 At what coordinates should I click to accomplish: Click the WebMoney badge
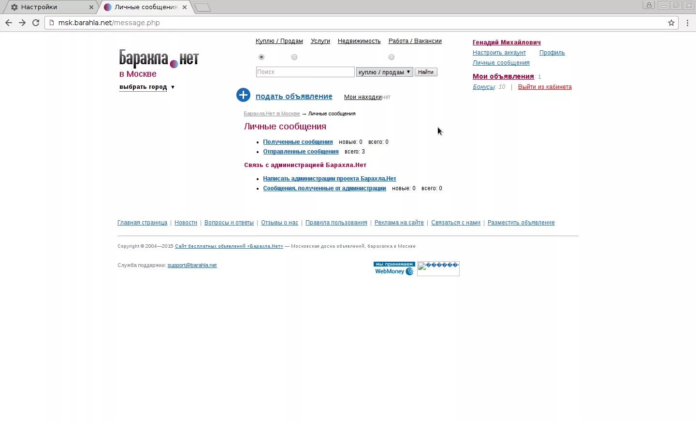pyautogui.click(x=394, y=268)
